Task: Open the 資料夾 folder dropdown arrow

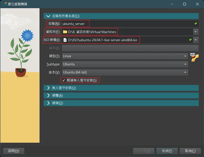Action: [x=195, y=32]
